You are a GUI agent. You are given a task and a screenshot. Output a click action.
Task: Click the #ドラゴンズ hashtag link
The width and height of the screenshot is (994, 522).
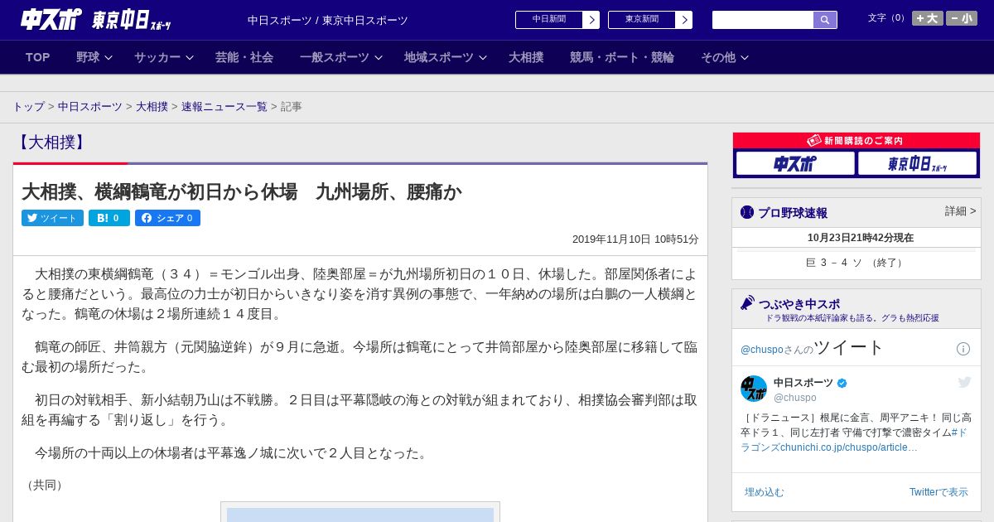854,439
